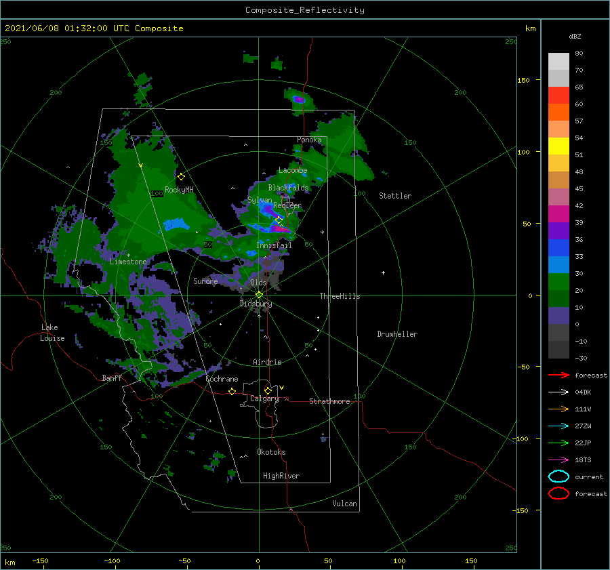Select the 33 dBZ blue color swatch
Image resolution: width=610 pixels, height=570 pixels.
(558, 248)
